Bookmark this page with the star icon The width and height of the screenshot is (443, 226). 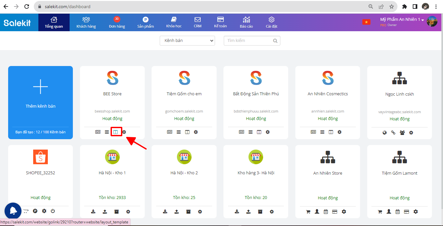click(392, 7)
